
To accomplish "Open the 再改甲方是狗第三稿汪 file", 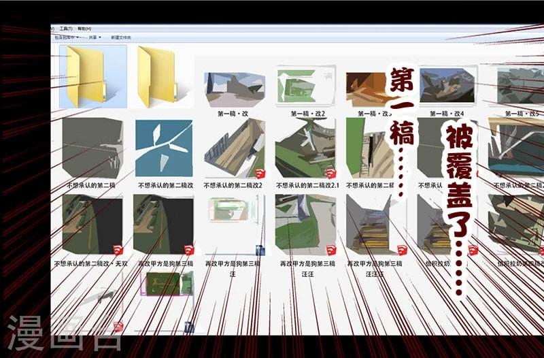I will [235, 225].
